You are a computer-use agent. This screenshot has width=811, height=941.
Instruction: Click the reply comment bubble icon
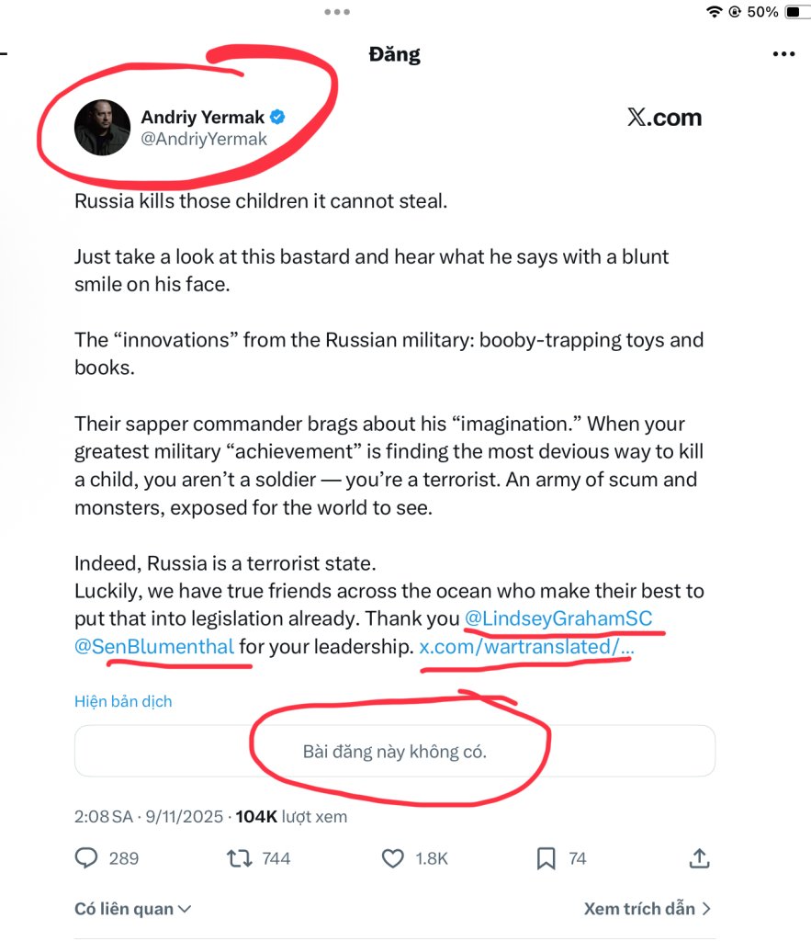(86, 858)
